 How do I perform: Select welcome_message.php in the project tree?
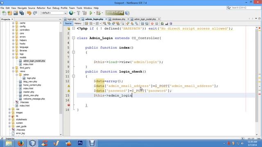point(34,99)
